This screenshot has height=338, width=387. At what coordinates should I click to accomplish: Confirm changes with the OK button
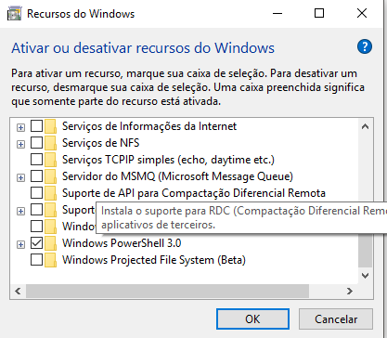point(252,319)
